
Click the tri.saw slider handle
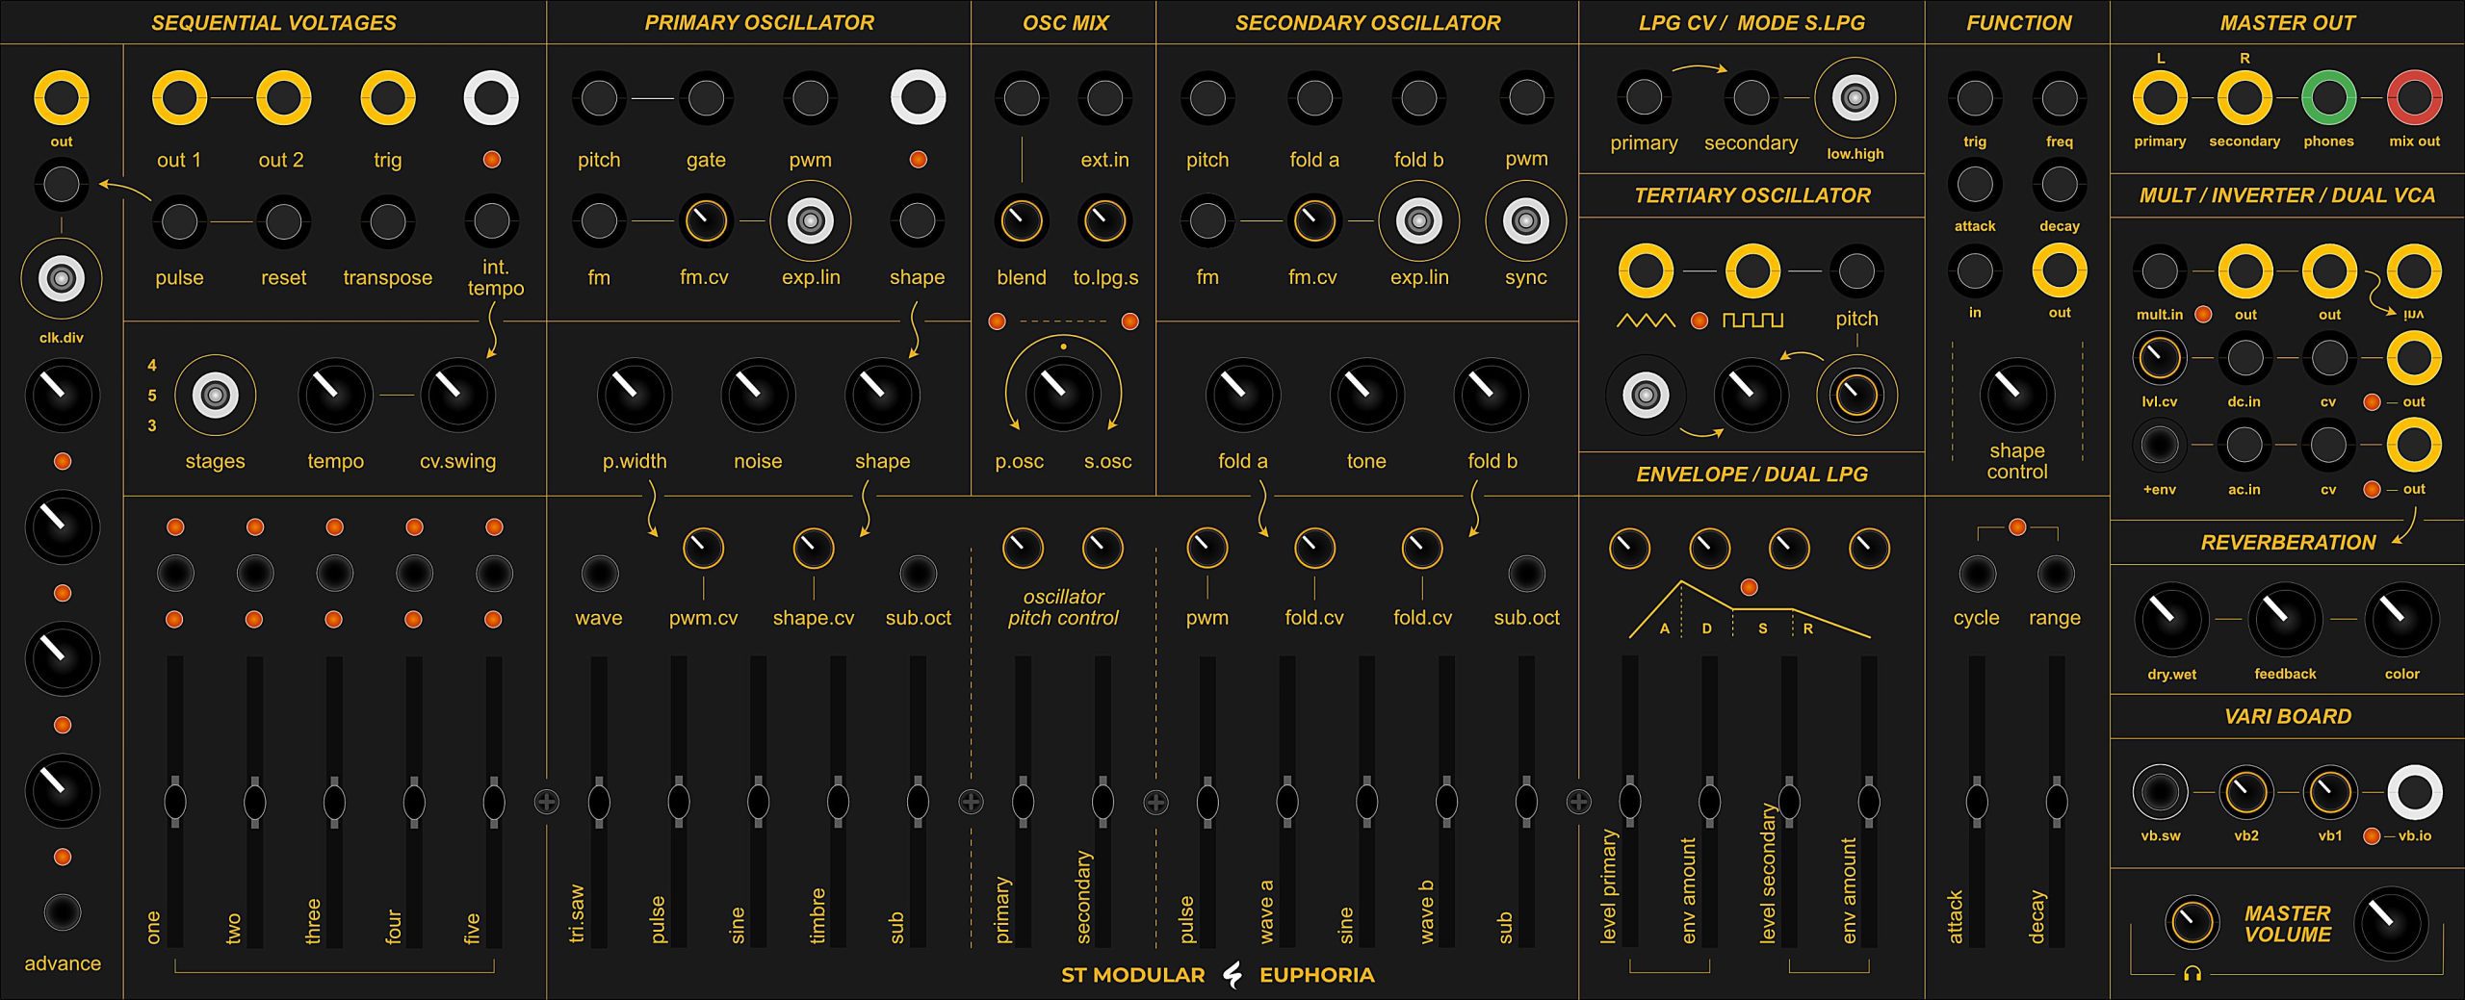(599, 801)
